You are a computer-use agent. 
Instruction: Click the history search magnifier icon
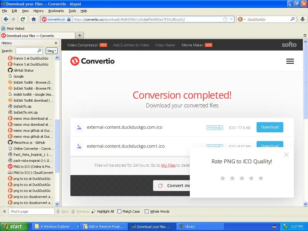tap(39, 51)
